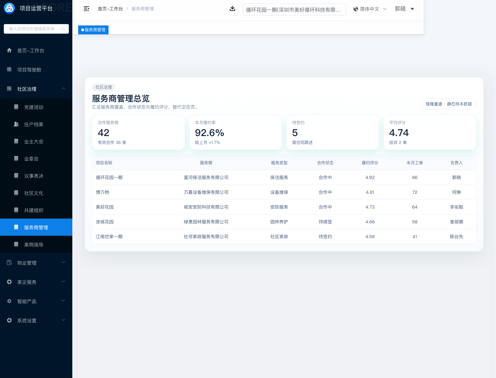Click the download icon in header
This screenshot has width=496, height=378.
click(232, 9)
